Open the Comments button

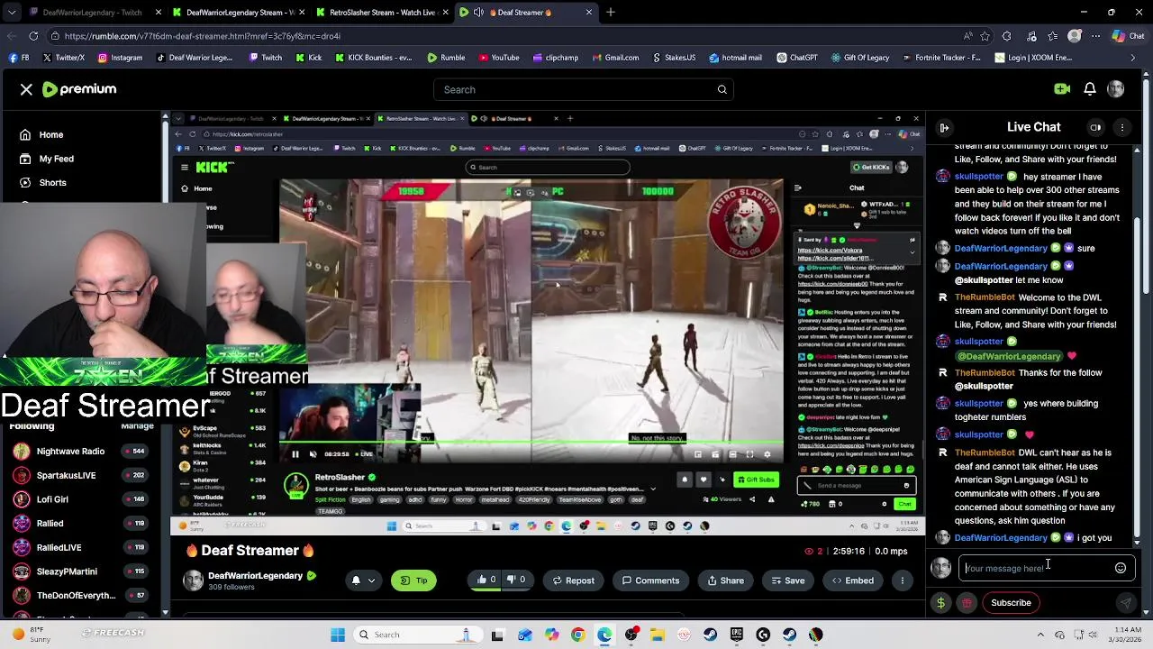tap(649, 580)
